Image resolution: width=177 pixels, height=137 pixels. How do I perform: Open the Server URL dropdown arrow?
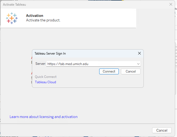click(x=138, y=64)
